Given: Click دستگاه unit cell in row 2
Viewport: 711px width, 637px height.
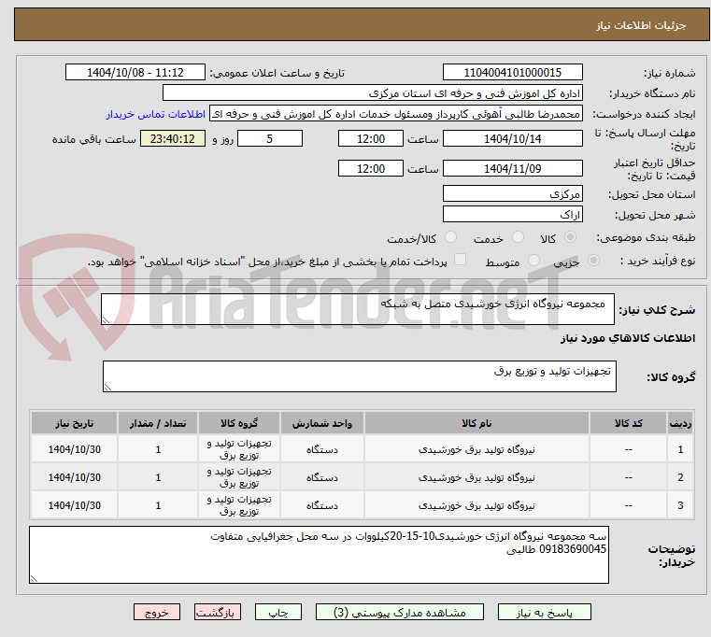Looking at the screenshot, I should [322, 477].
